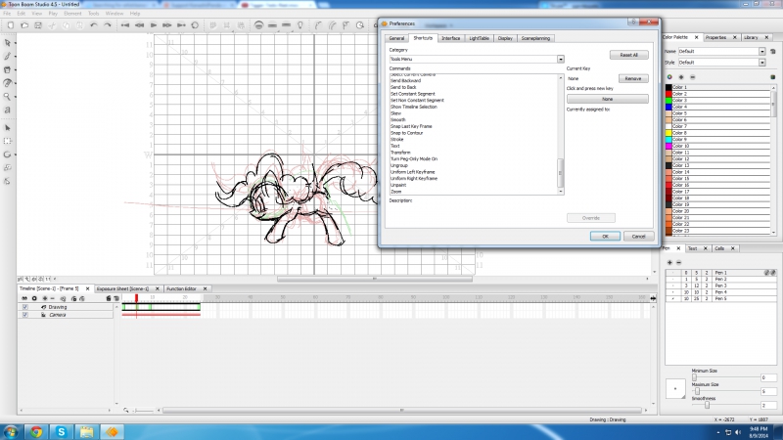Select the arrow Select tool in sidebar
This screenshot has height=440, width=783.
tap(8, 43)
